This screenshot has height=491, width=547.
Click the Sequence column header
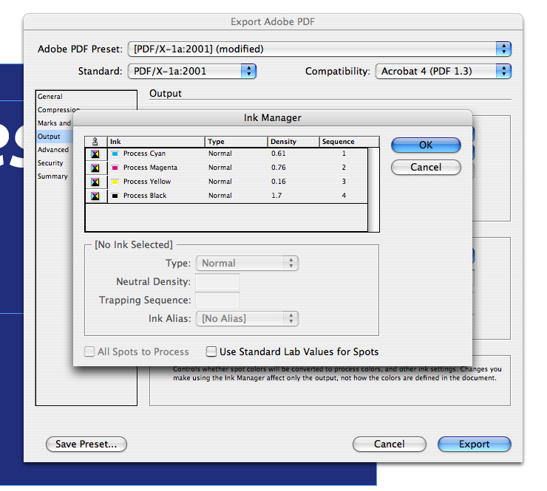(x=349, y=142)
